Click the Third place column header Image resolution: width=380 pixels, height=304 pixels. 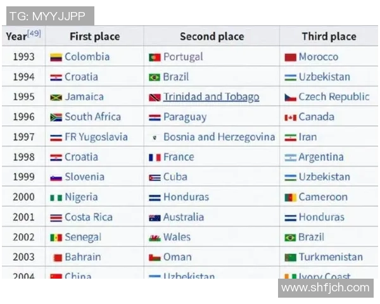click(x=329, y=37)
